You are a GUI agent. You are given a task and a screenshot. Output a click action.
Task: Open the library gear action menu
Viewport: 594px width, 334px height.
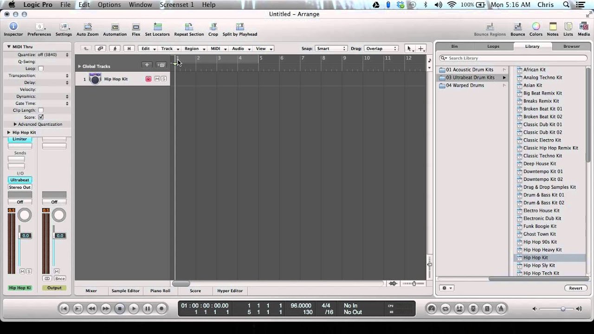tap(446, 288)
